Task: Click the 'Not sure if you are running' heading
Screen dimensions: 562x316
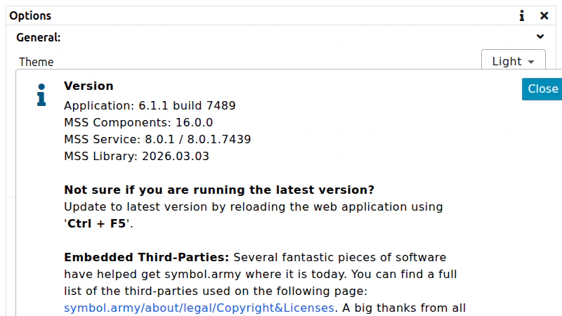Action: pyautogui.click(x=219, y=190)
